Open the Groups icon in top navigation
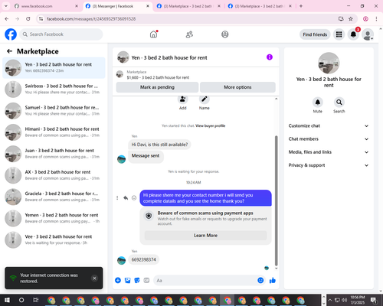 [x=225, y=34]
